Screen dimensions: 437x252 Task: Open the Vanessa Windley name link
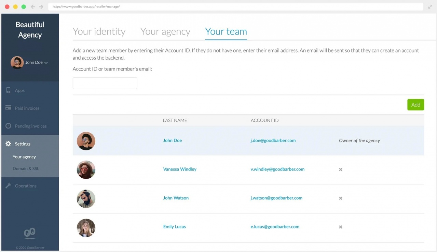click(x=180, y=169)
